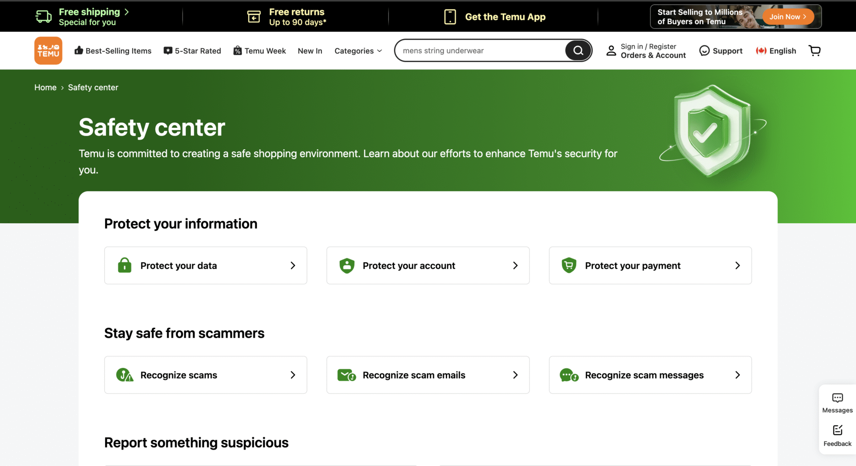The image size is (856, 466).
Task: Open the English language selector
Action: click(x=776, y=51)
